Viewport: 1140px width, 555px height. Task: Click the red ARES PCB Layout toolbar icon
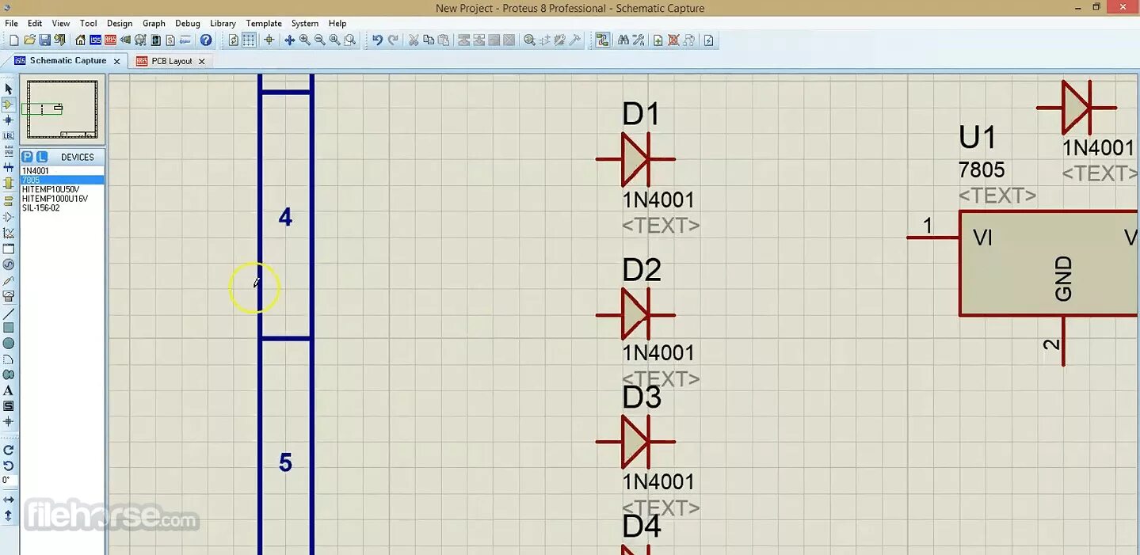pos(110,40)
